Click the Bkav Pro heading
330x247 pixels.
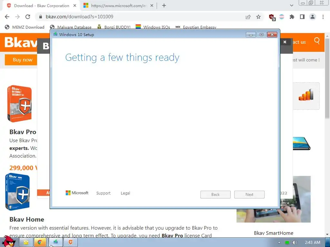[23, 132]
